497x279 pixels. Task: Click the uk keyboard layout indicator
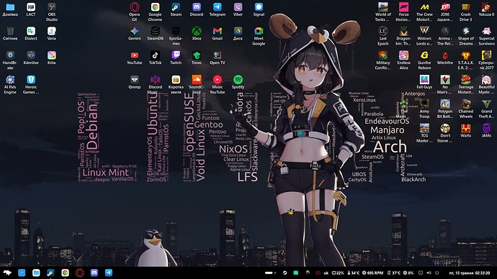tap(326, 273)
